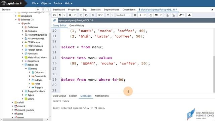The width and height of the screenshot is (215, 121).
Task: Switch to the Statistics tab
Action: [95, 10]
